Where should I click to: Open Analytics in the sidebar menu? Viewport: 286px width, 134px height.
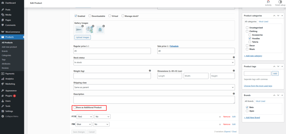tap(10, 79)
